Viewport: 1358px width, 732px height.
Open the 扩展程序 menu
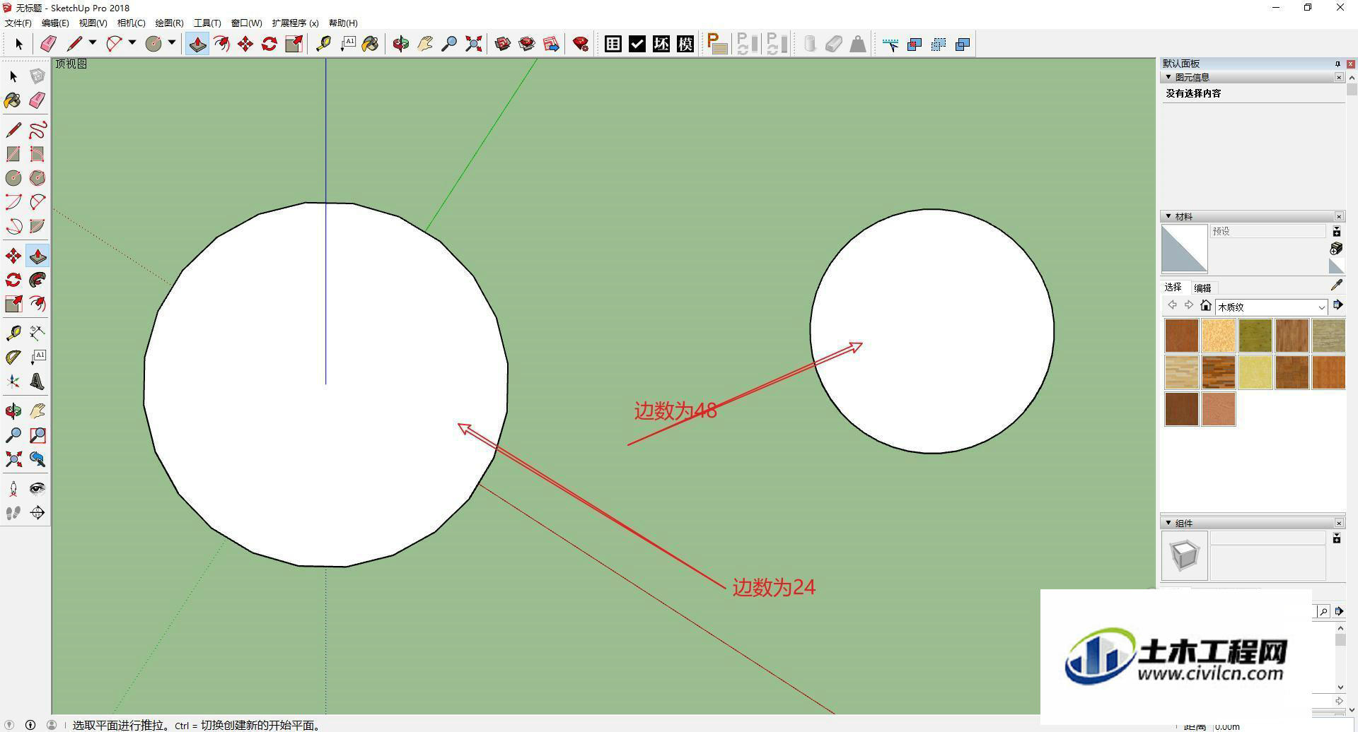[295, 23]
